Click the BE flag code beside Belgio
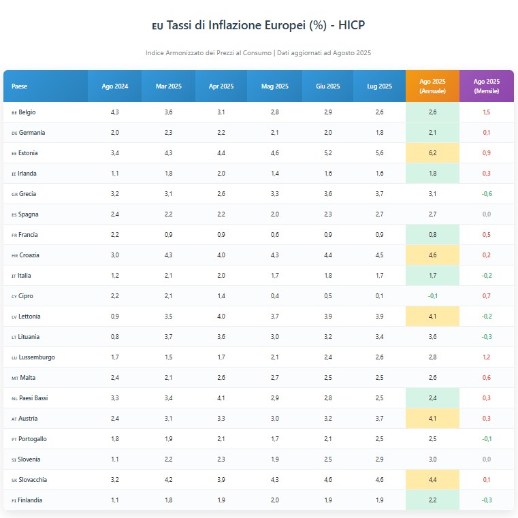 [x=14, y=112]
